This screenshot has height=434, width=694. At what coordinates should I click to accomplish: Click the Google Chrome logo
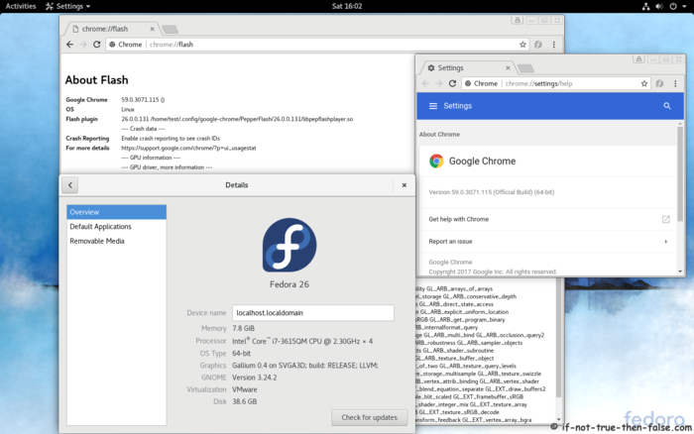[x=436, y=162]
